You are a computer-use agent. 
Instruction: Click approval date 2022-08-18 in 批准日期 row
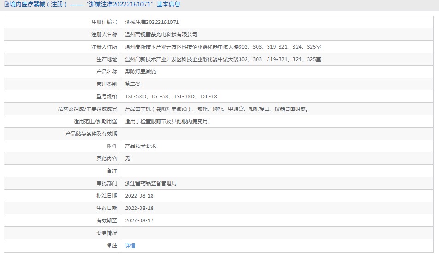[x=139, y=196]
